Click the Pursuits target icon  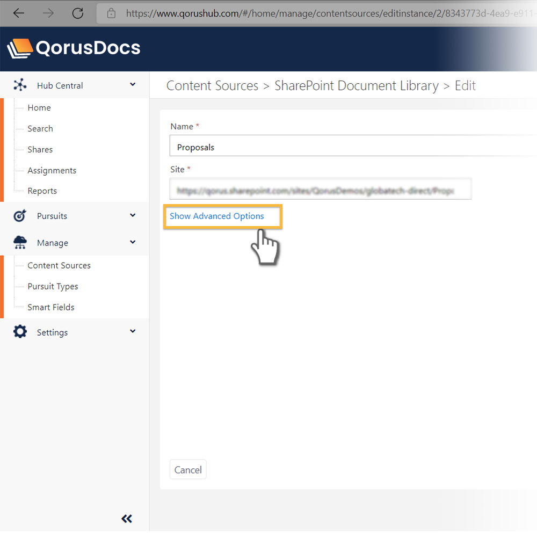tap(20, 216)
